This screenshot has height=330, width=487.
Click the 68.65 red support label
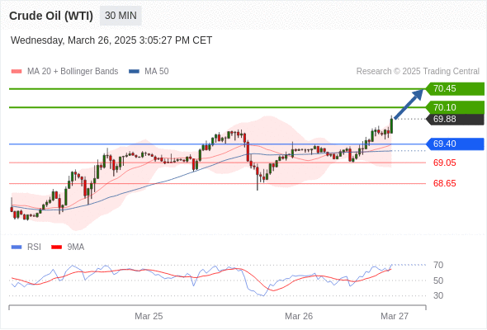[444, 183]
